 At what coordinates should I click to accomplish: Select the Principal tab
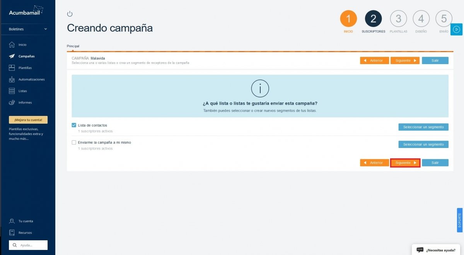coord(73,46)
